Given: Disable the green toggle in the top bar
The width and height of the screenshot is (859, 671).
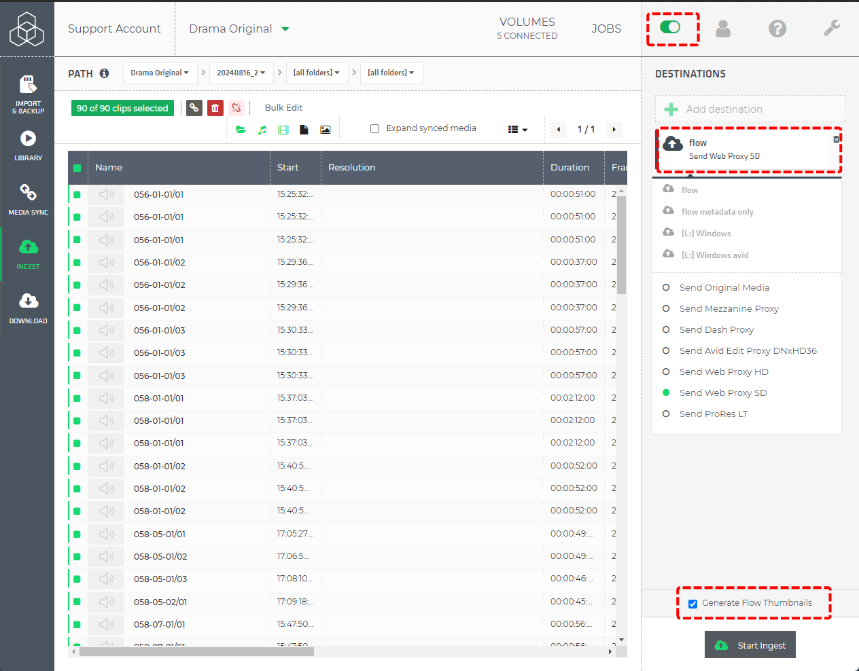Looking at the screenshot, I should (672, 29).
